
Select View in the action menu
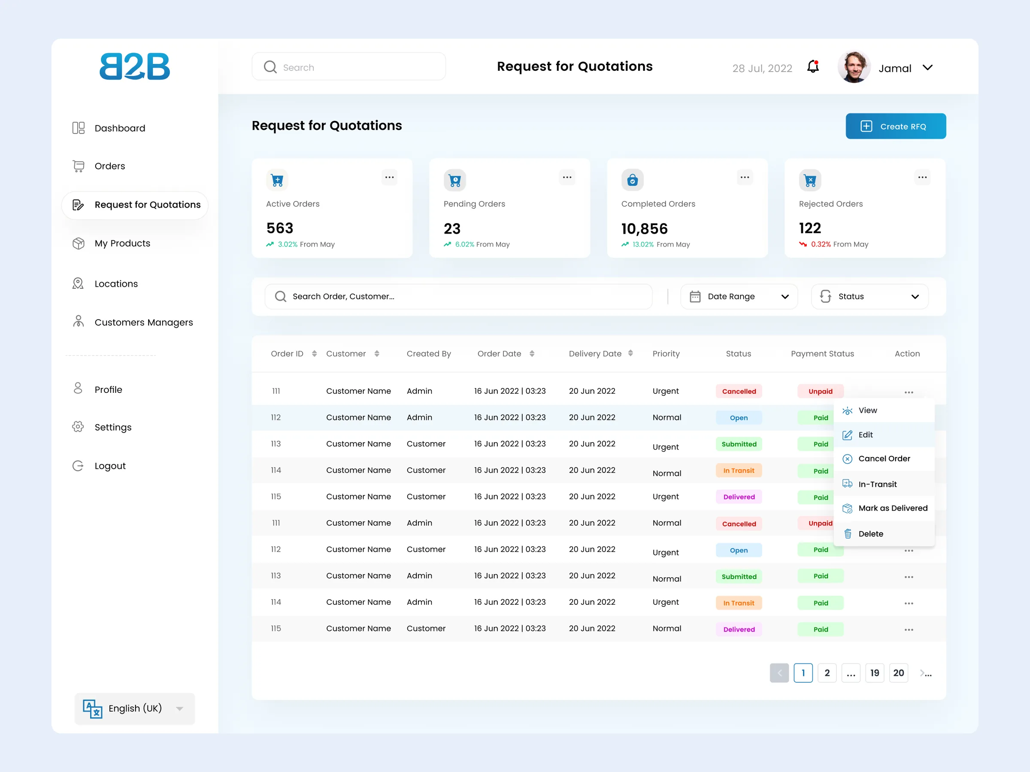click(x=884, y=410)
